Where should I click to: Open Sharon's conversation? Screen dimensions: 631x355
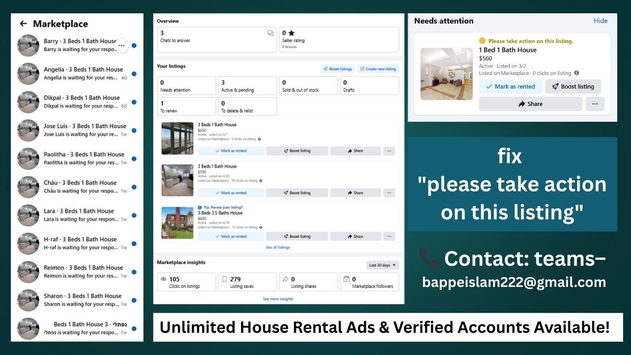click(77, 300)
